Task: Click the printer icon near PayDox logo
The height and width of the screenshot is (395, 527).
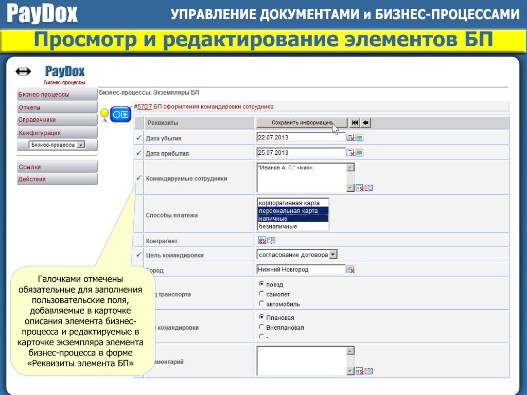Action: 23,71
